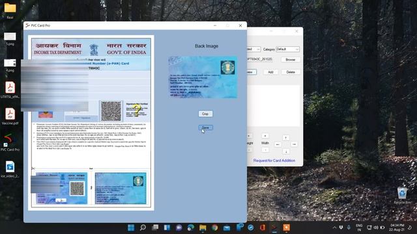Click the left arrow move button
The height and width of the screenshot is (234, 417).
pos(278,144)
